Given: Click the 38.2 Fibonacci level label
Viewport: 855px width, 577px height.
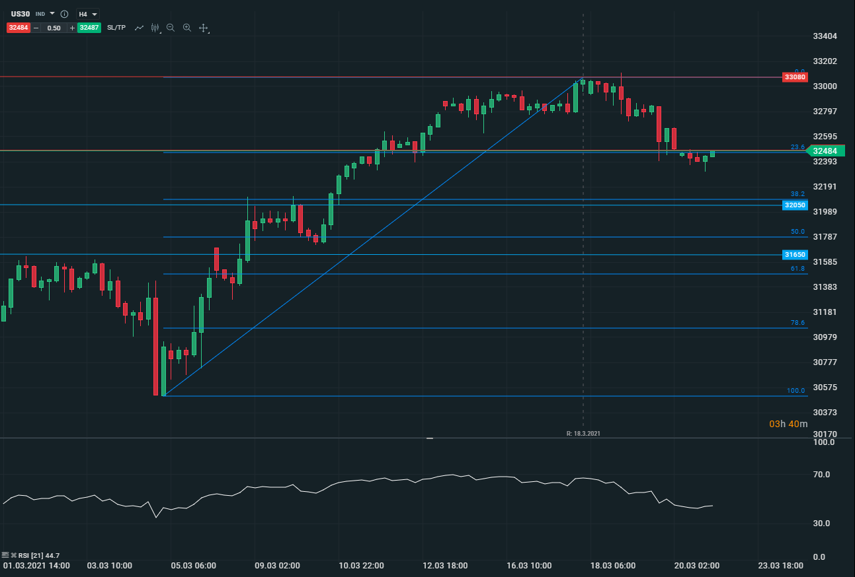Looking at the screenshot, I should pos(797,194).
